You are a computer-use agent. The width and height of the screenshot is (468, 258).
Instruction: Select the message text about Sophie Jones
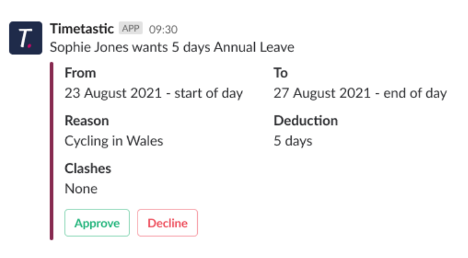tap(172, 47)
